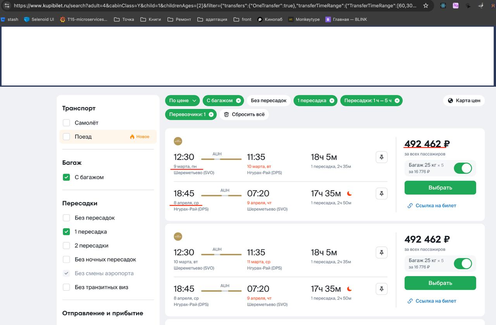Toggle baggage 25 кг switch on first ticket
Viewport: 496px width, 325px height.
(463, 168)
